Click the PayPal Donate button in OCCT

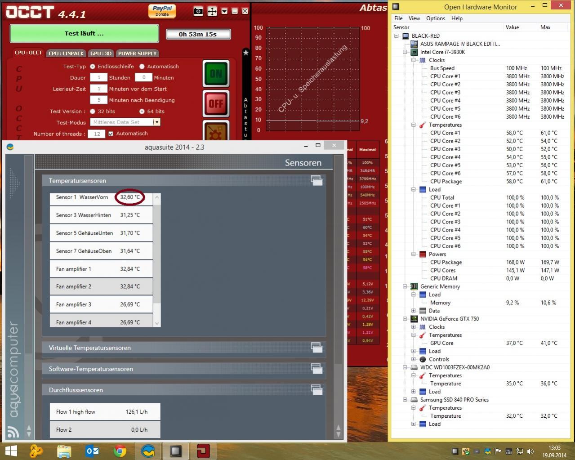click(x=162, y=11)
